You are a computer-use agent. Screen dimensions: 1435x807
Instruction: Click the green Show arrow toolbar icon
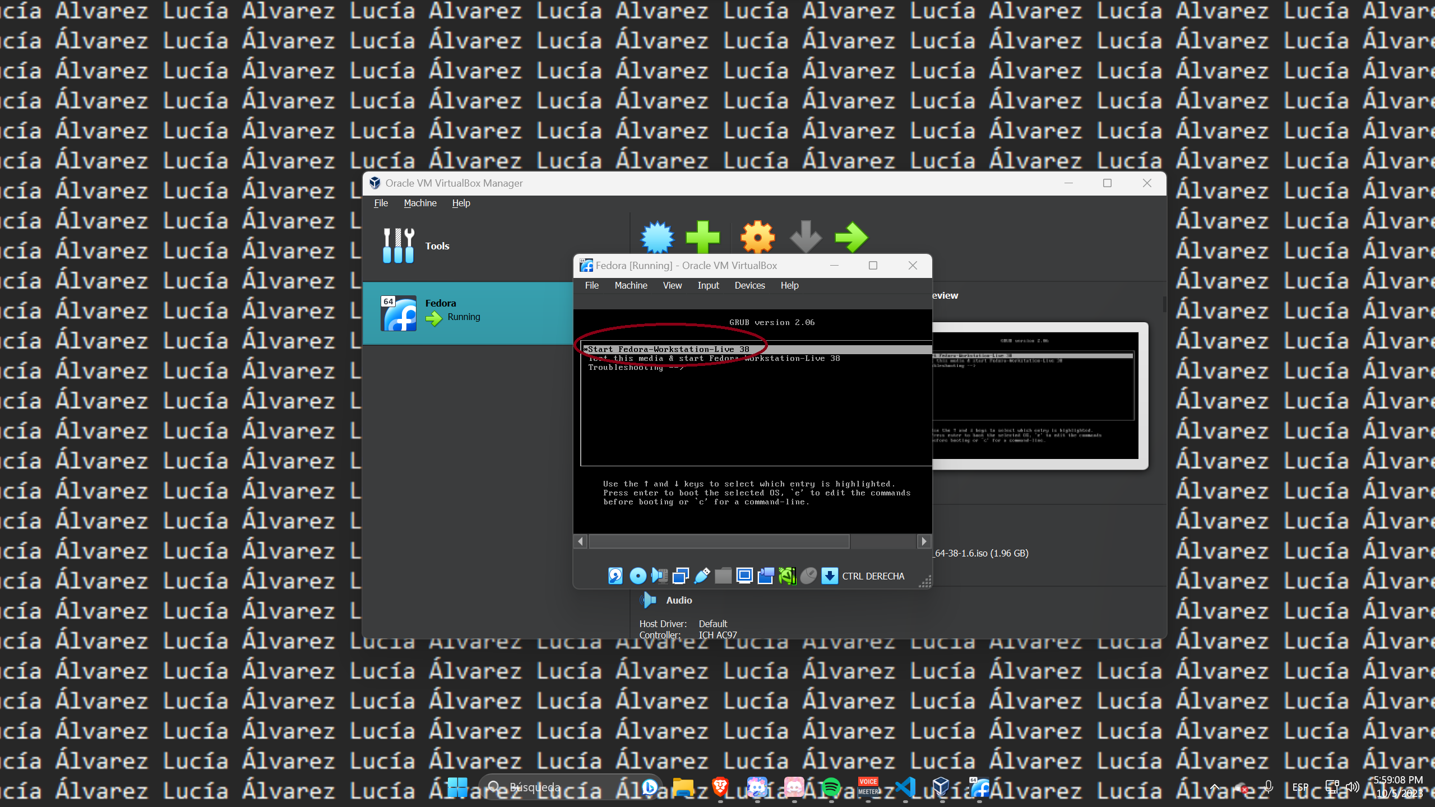(851, 238)
